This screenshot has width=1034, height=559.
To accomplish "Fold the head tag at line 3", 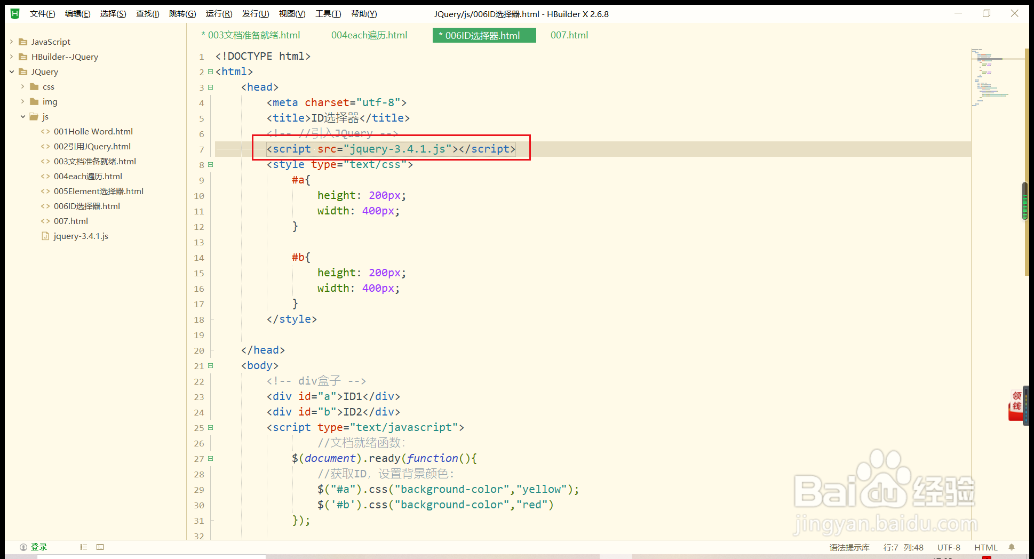I will [x=211, y=87].
